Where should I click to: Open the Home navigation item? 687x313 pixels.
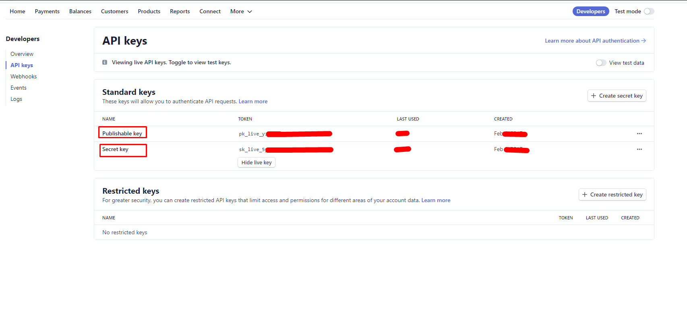click(x=17, y=11)
